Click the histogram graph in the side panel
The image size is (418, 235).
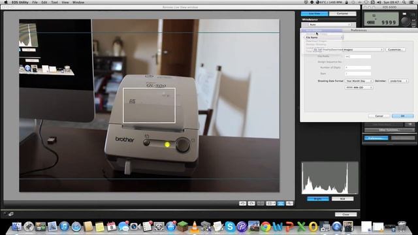pyautogui.click(x=330, y=178)
